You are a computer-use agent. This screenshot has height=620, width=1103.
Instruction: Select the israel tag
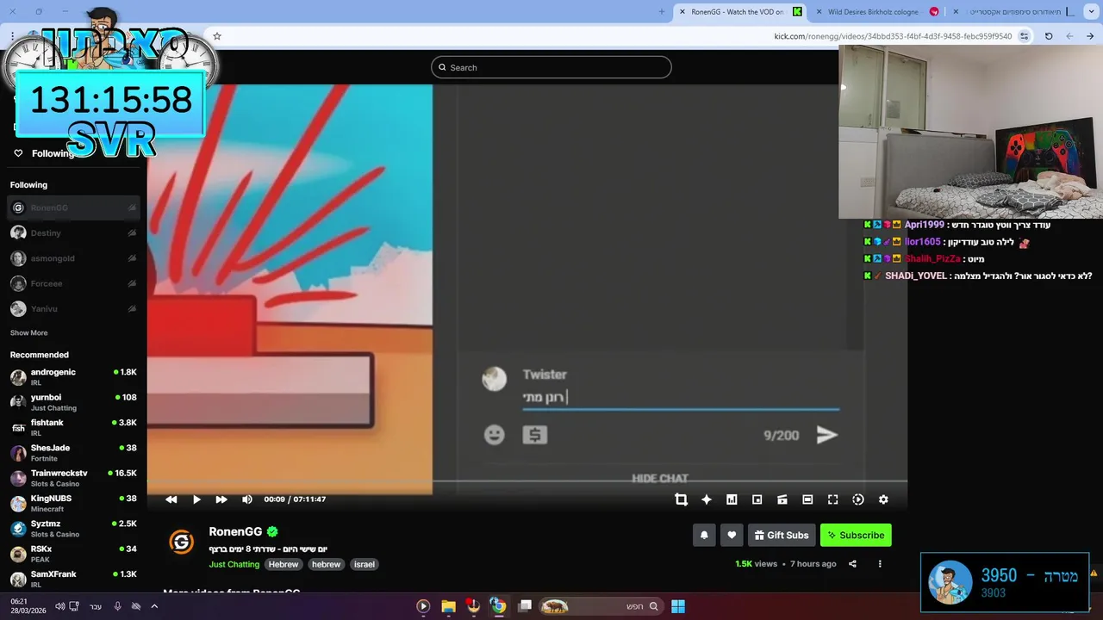click(x=365, y=564)
